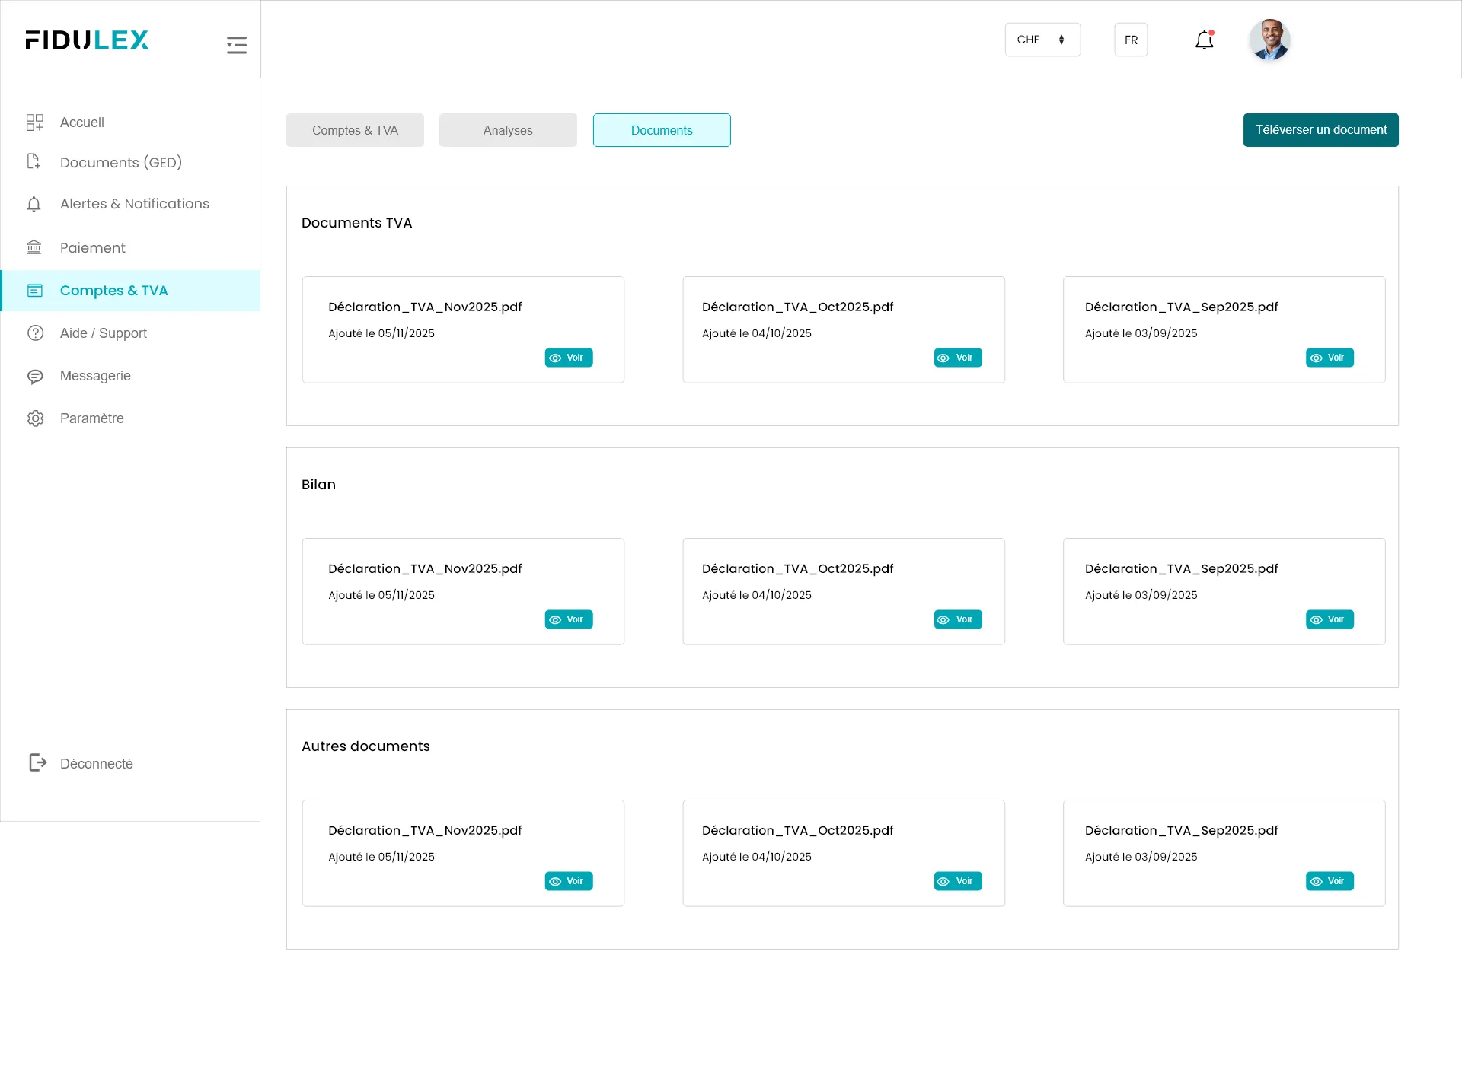View Oct2025 file in Bilan section

pos(957,619)
